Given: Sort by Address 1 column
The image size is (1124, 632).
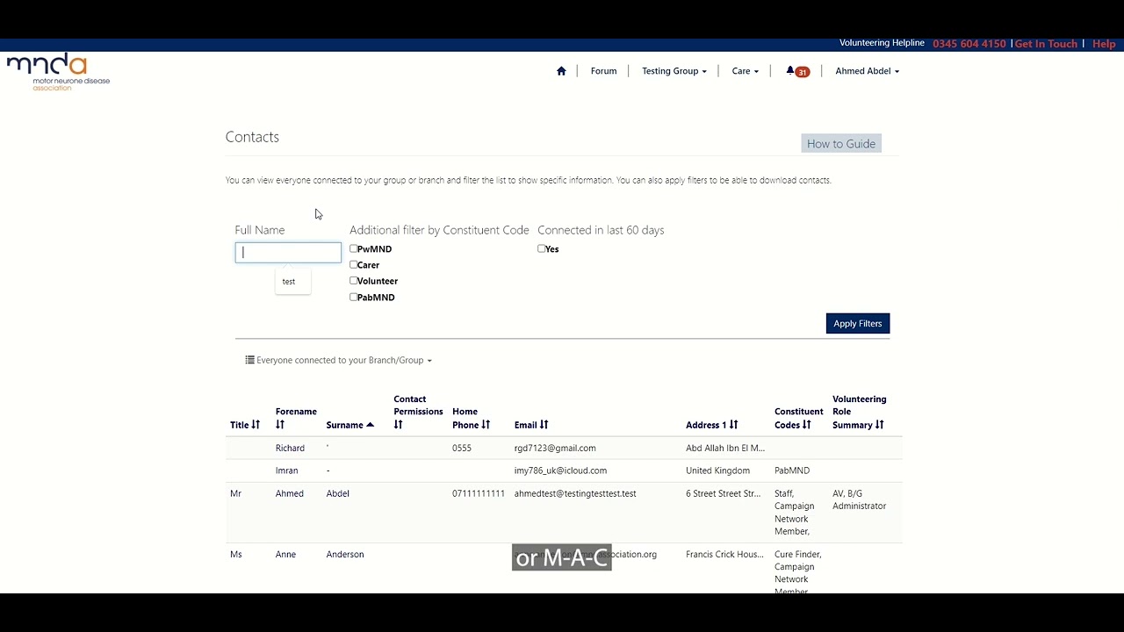Looking at the screenshot, I should 733,425.
